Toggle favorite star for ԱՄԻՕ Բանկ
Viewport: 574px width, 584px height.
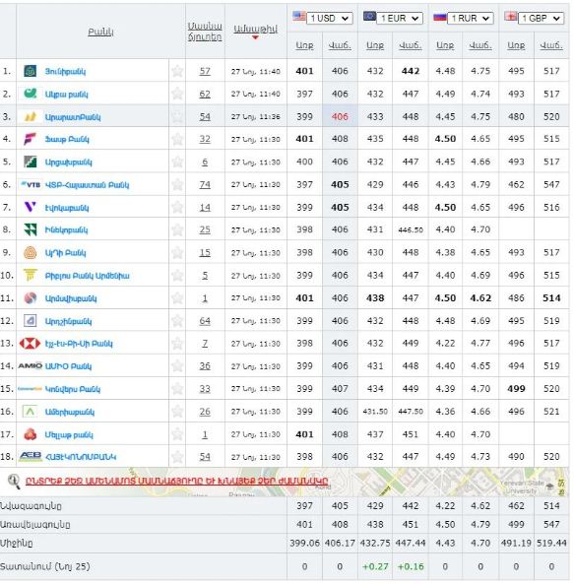tap(177, 365)
